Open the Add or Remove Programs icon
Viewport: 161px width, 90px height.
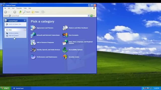pyautogui.click(x=33, y=42)
